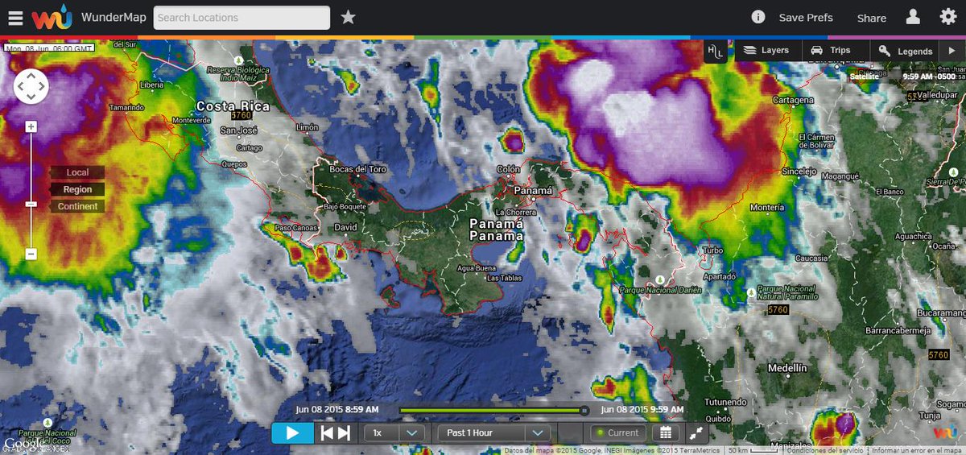Image resolution: width=966 pixels, height=455 pixels.
Task: Pan the map right with the arrow
Action: point(42,85)
